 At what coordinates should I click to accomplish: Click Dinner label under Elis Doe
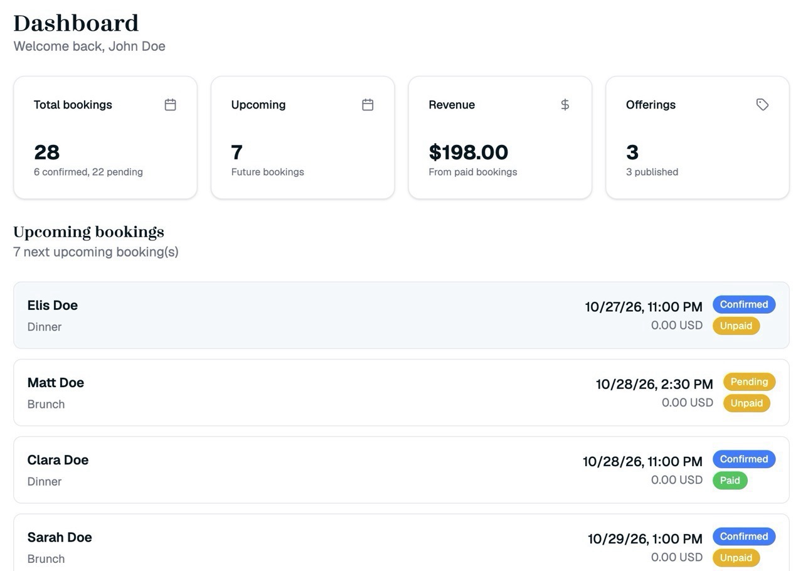pos(45,327)
